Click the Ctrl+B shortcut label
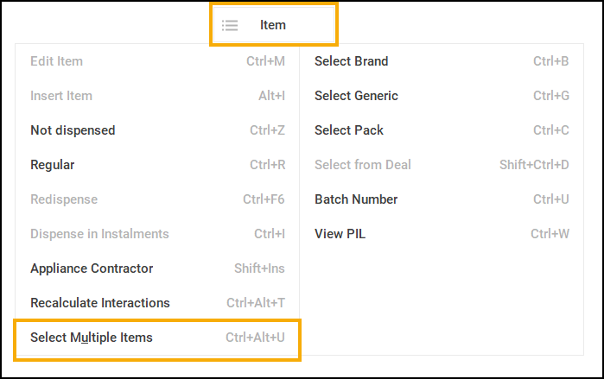604x379 pixels. click(551, 61)
